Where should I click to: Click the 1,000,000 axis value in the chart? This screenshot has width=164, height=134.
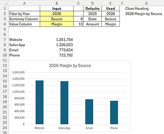pyautogui.click(x=18, y=92)
